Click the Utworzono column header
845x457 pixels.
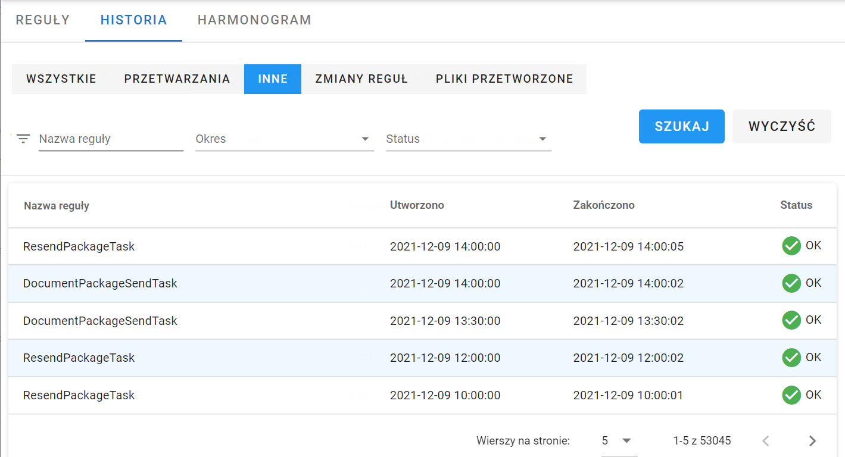[417, 205]
